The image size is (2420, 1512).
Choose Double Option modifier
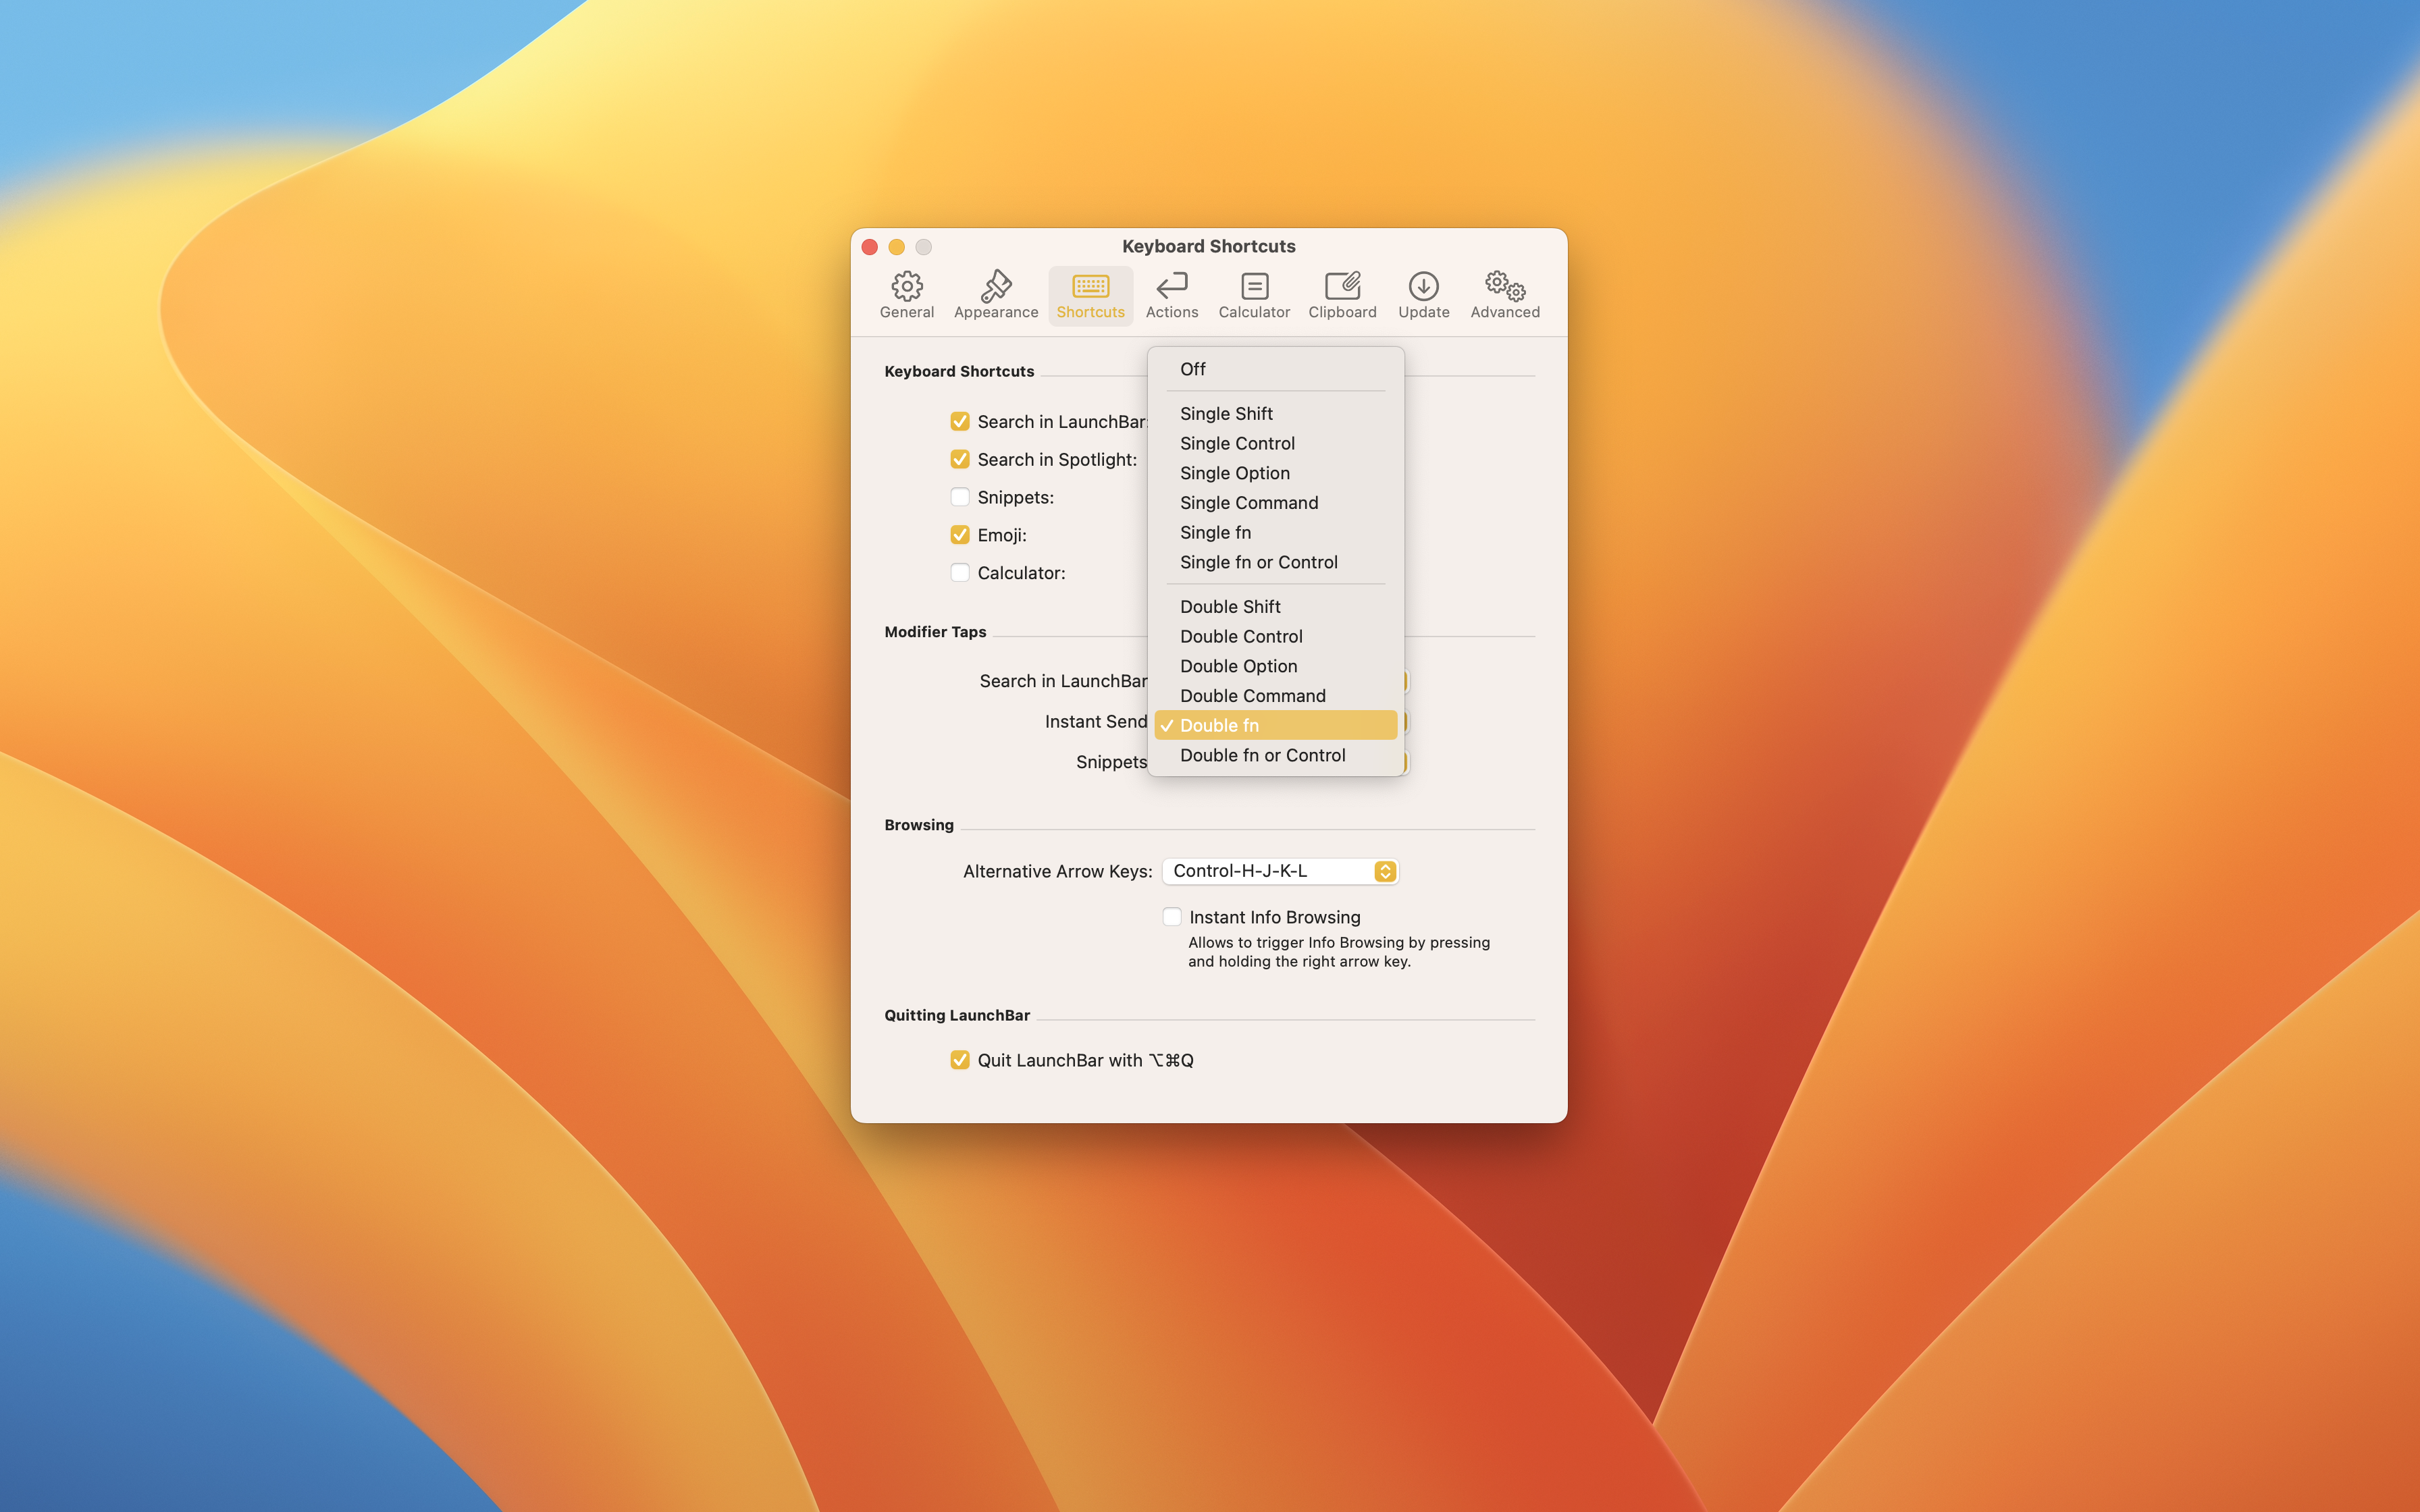pyautogui.click(x=1275, y=666)
